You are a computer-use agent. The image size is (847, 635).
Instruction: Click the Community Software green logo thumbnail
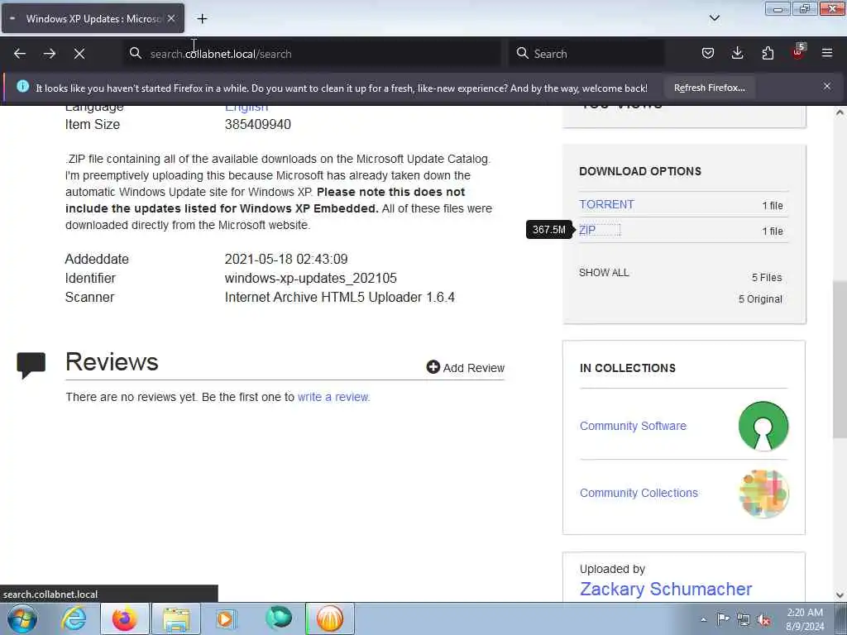tap(763, 426)
